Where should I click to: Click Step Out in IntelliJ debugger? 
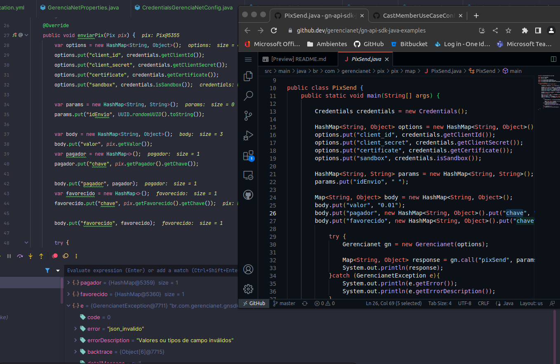(41, 256)
